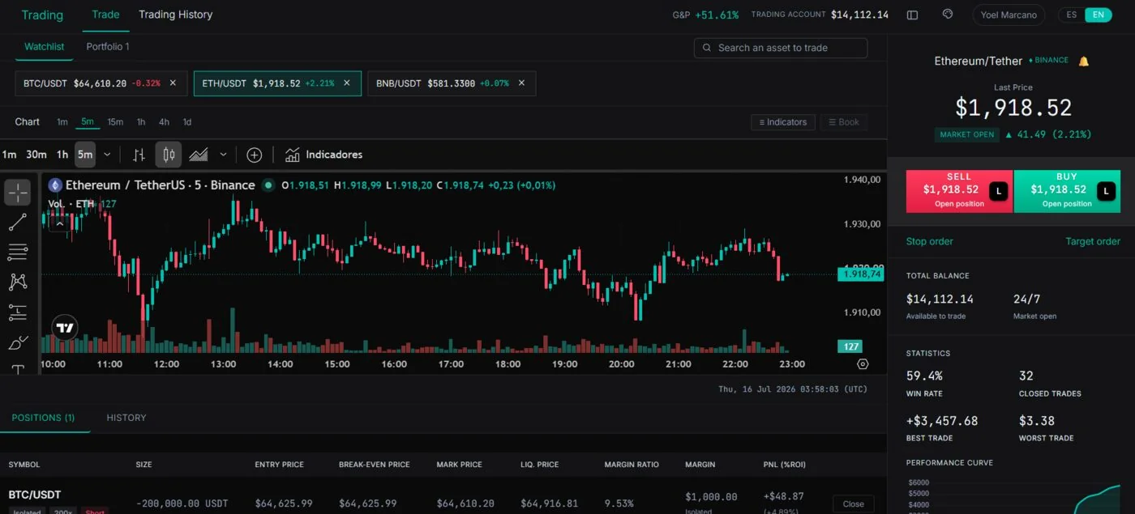Click the MARKET OPEN badge
The width and height of the screenshot is (1135, 514).
tap(966, 134)
